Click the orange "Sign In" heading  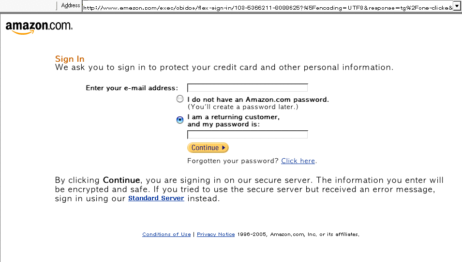70,59
